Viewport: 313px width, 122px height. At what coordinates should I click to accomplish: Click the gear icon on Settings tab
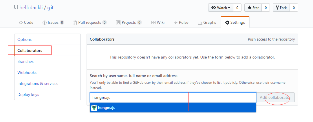(227, 23)
